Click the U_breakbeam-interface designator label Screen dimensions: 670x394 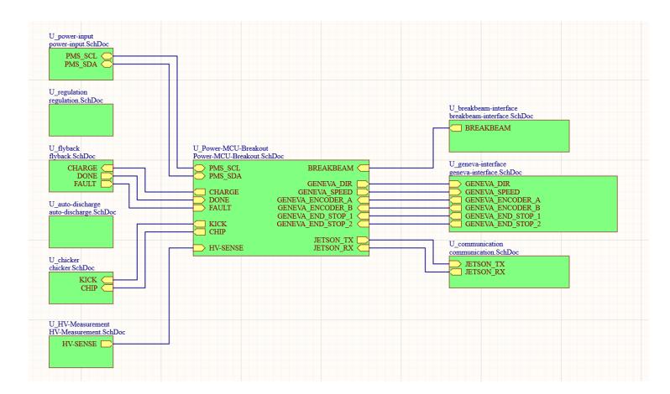click(x=484, y=108)
